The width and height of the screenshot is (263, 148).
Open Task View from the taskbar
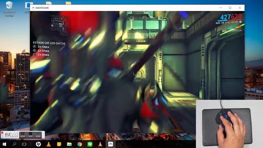pyautogui.click(x=24, y=144)
